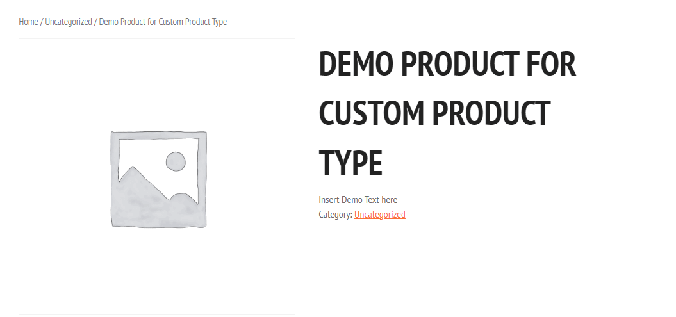676x317 pixels.
Task: Click the slash separator after Home
Action: tap(42, 22)
